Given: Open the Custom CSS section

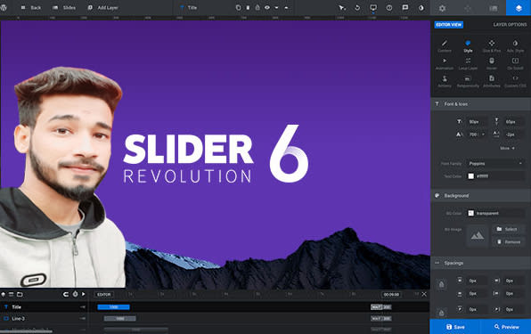Looking at the screenshot, I should coord(515,81).
